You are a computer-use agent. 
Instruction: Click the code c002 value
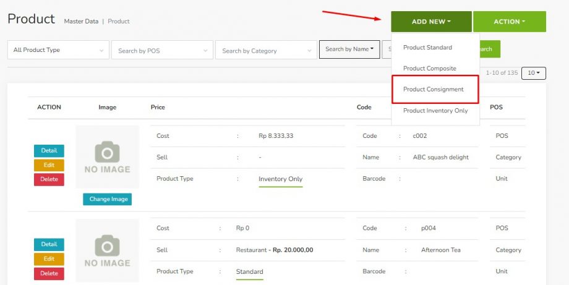420,136
